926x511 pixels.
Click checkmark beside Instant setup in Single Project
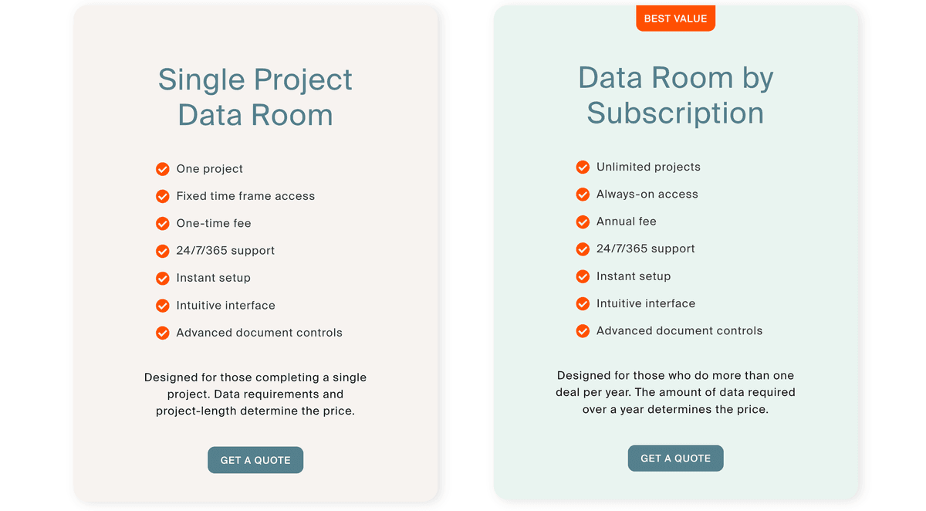click(163, 278)
